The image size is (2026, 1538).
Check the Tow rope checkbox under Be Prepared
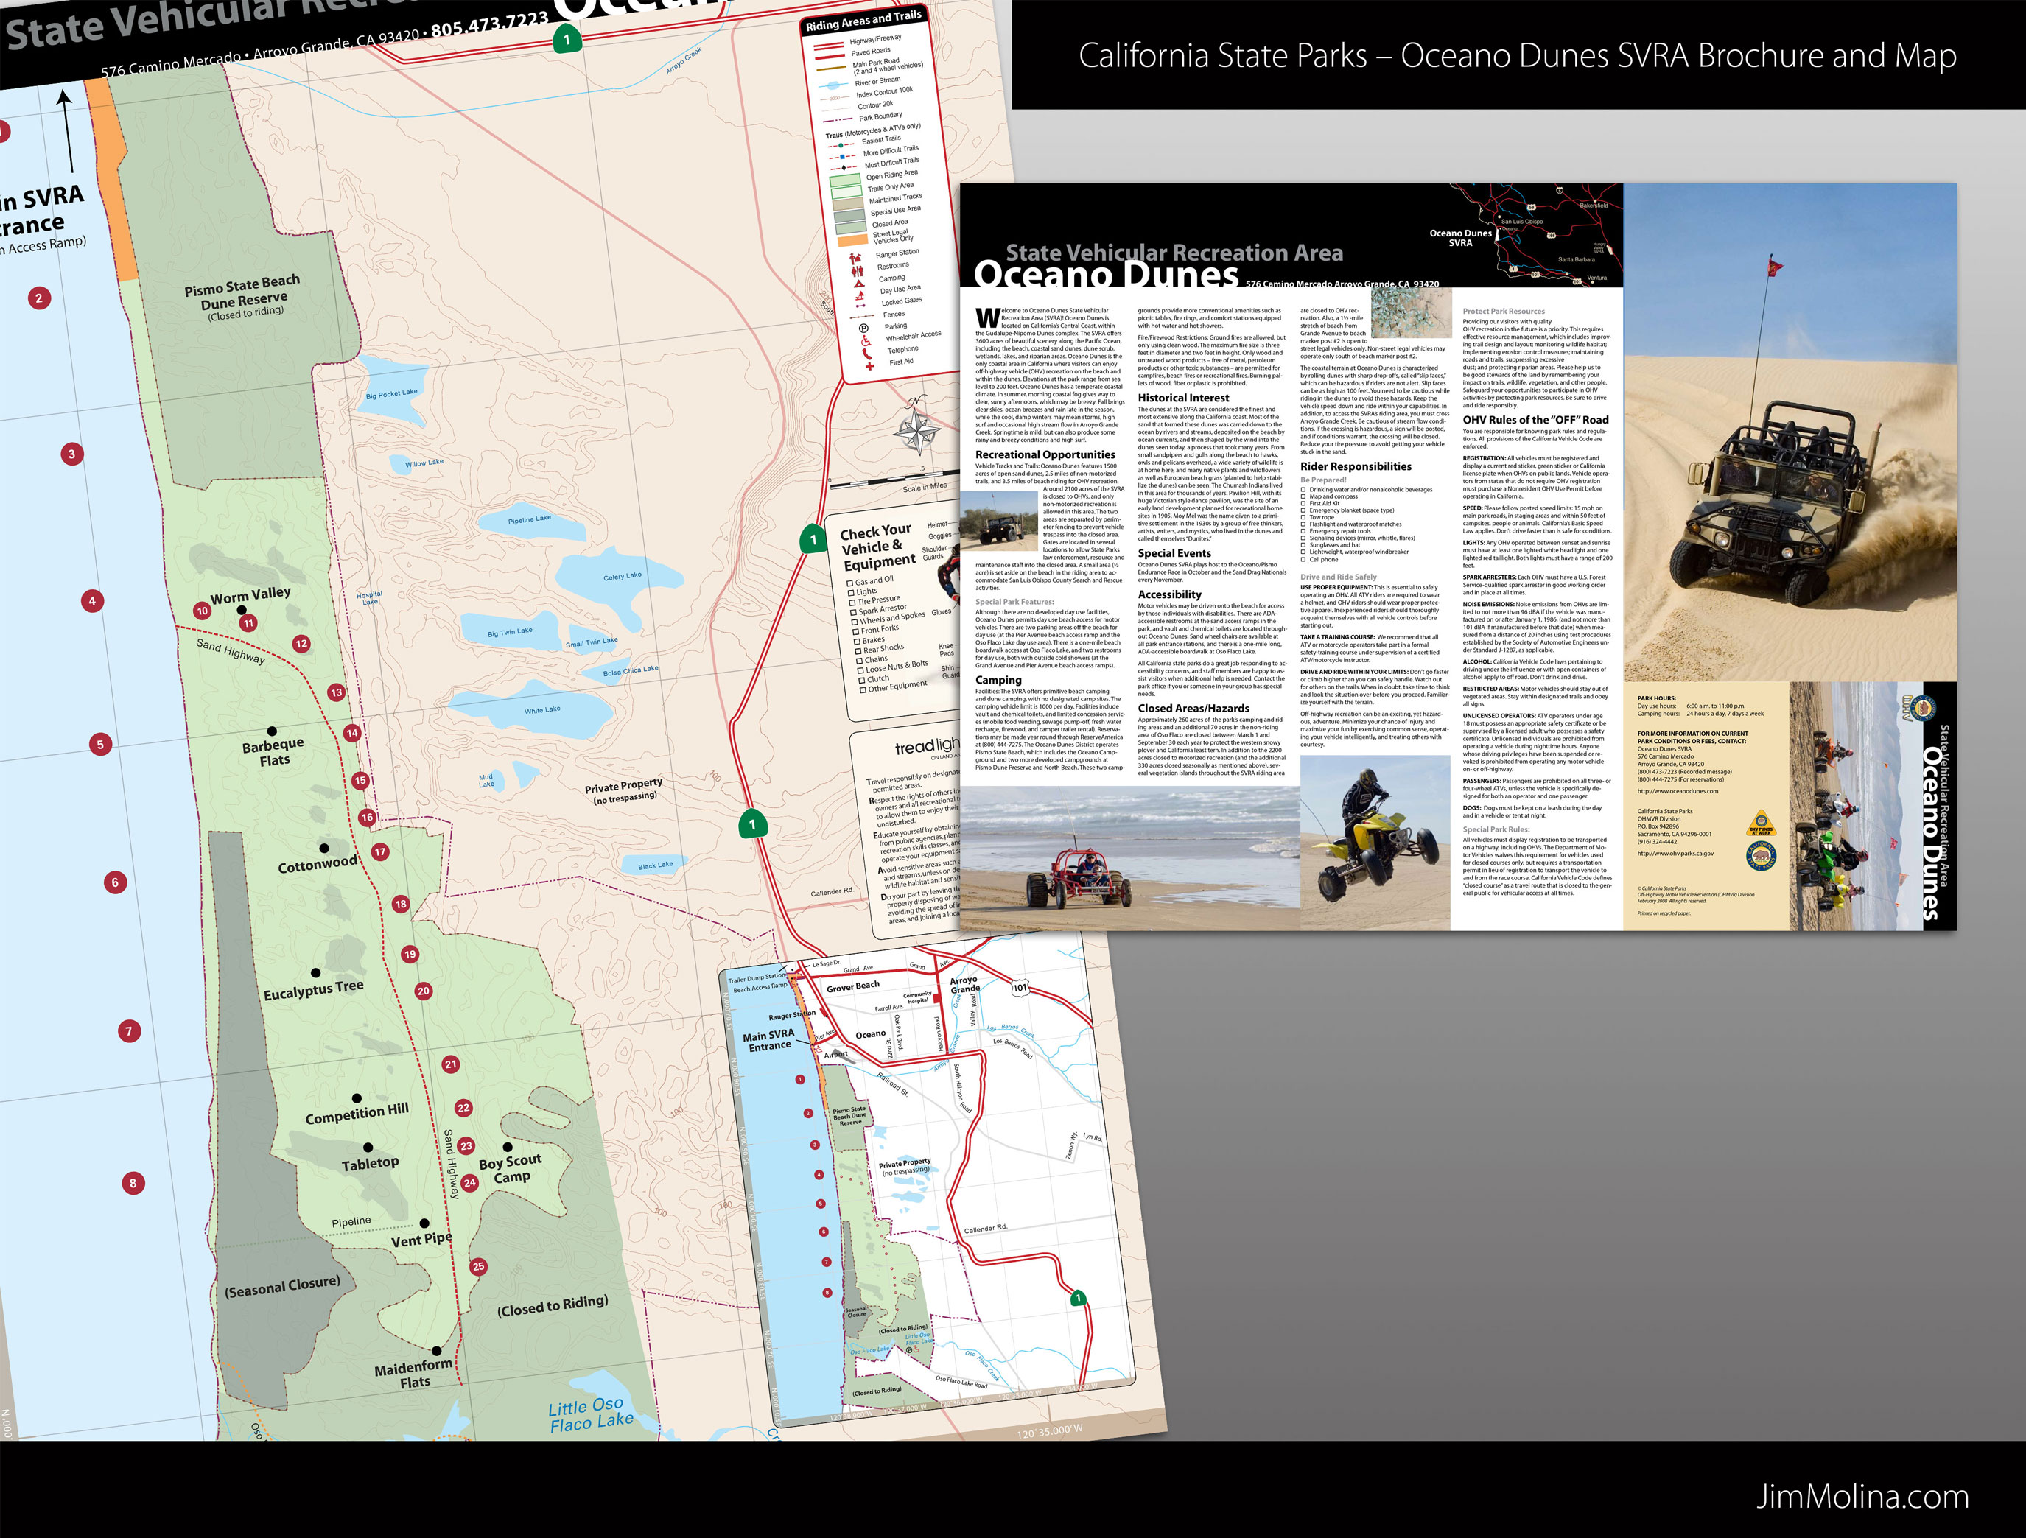(1304, 517)
